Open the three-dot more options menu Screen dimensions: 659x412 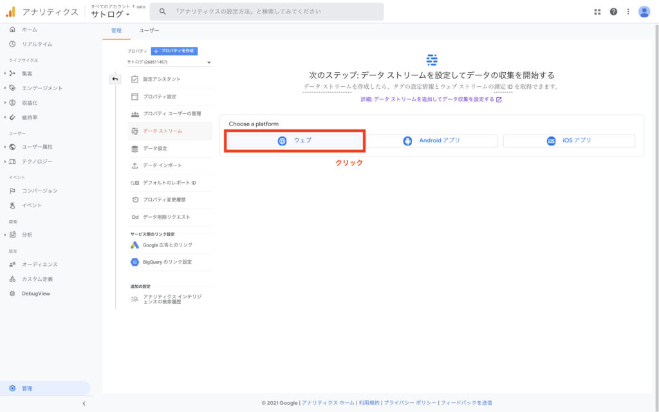[x=628, y=12]
